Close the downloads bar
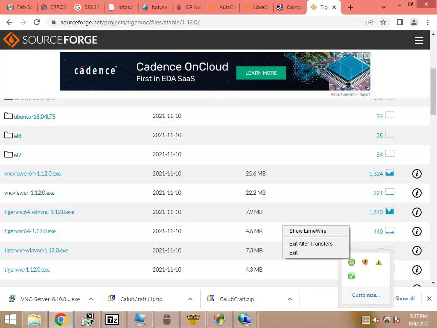Screen dimensions: 437x328 tap(429, 299)
